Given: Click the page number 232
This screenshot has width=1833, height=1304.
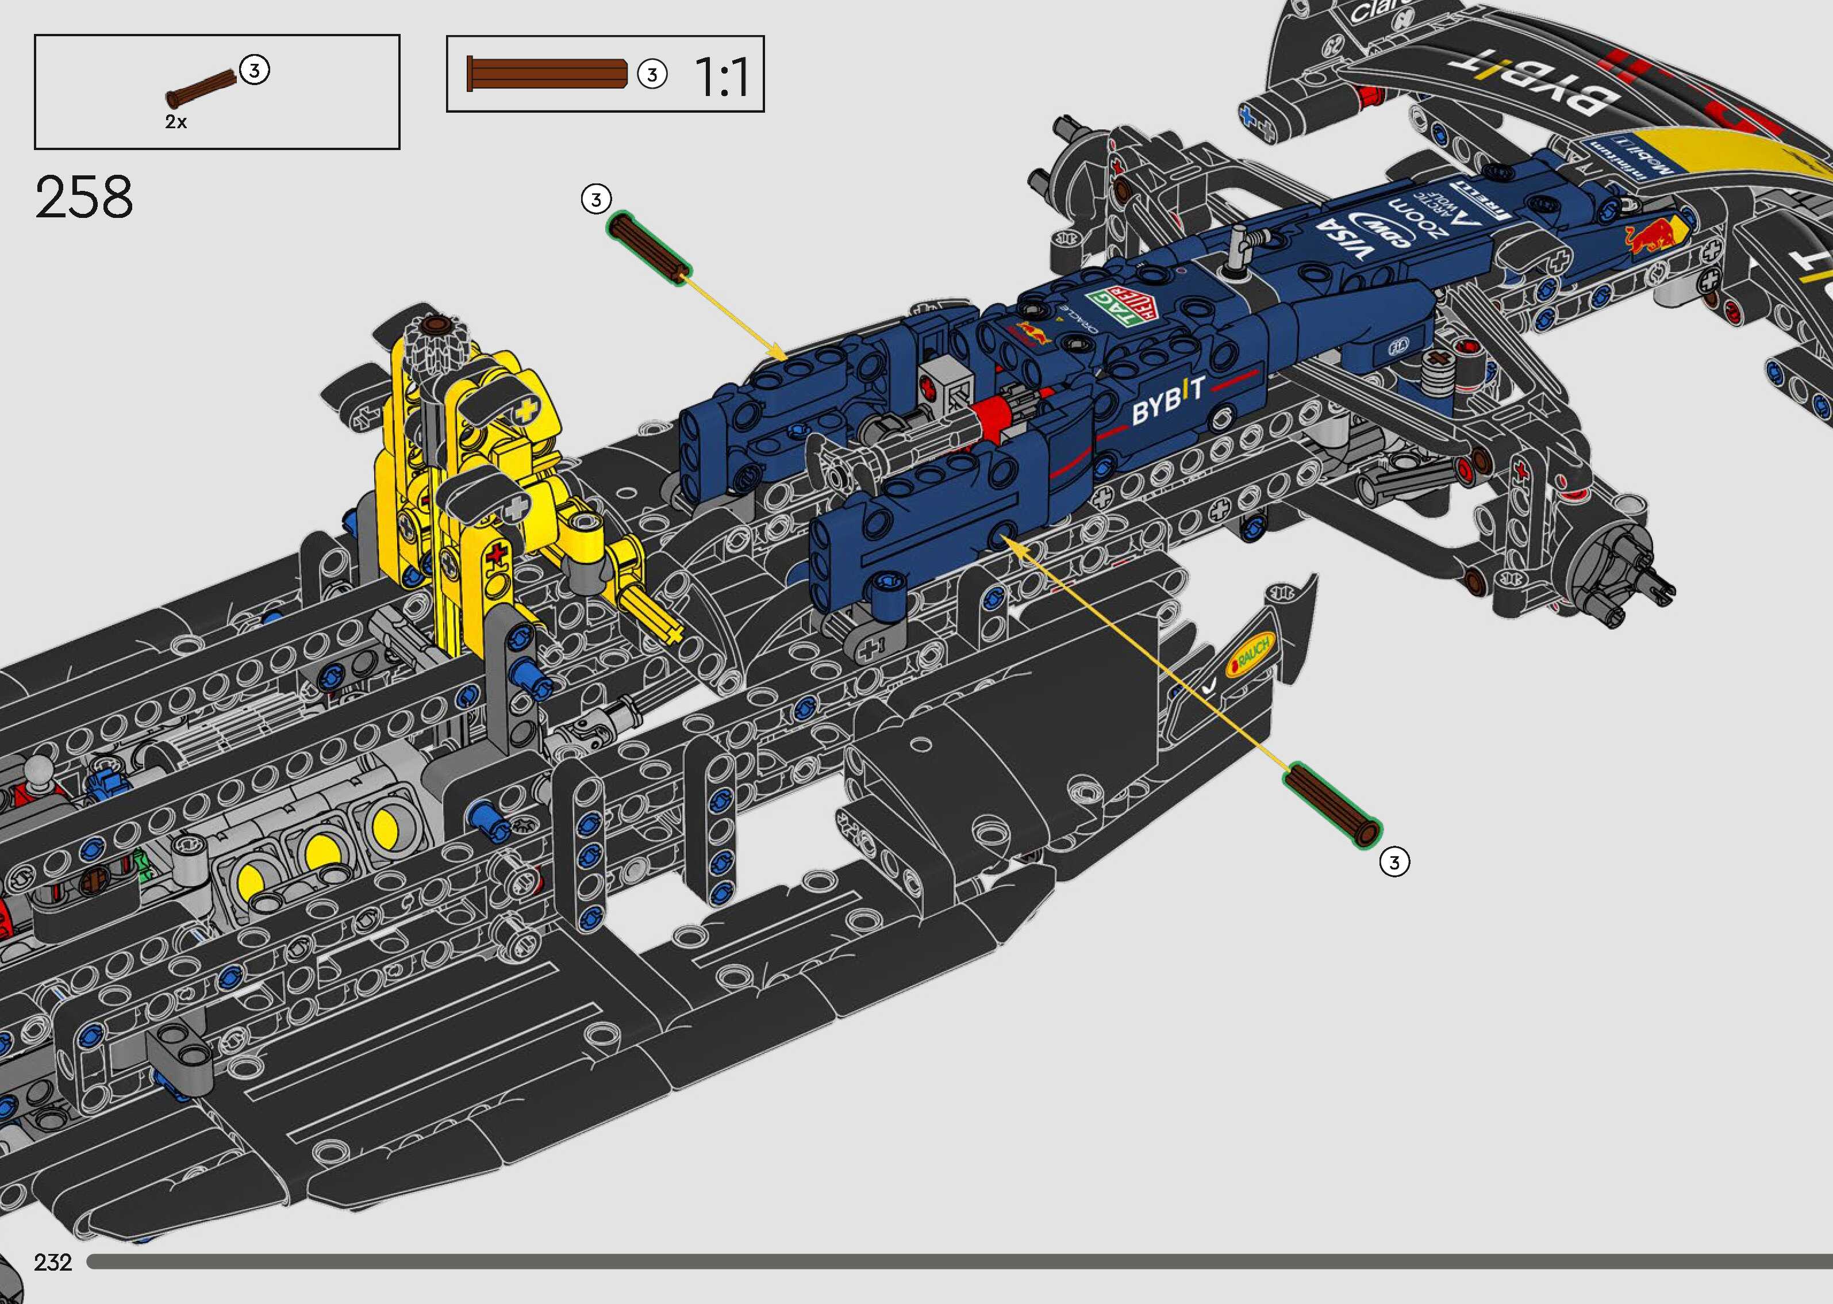Looking at the screenshot, I should coord(53,1262).
